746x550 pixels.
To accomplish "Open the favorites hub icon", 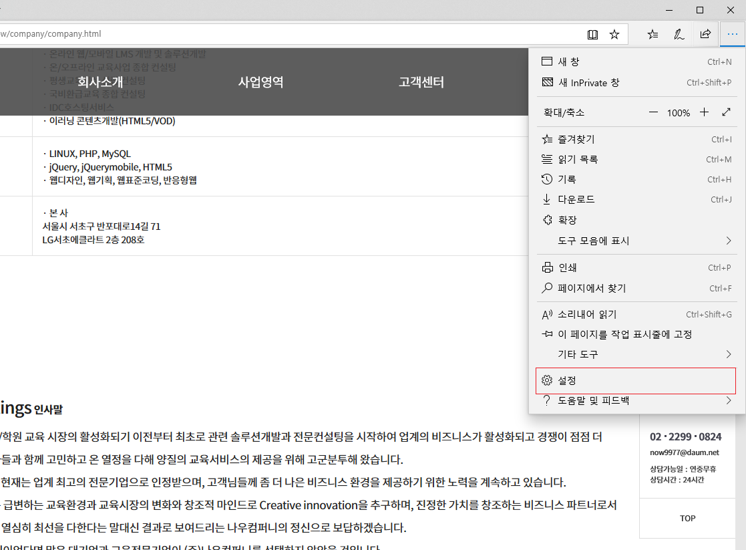I will tap(652, 34).
